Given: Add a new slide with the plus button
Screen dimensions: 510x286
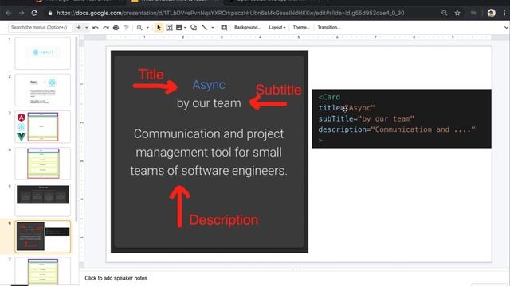Looking at the screenshot, I should coord(79,28).
